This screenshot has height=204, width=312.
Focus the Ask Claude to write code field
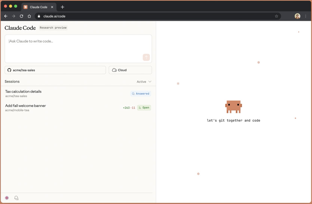[75, 47]
